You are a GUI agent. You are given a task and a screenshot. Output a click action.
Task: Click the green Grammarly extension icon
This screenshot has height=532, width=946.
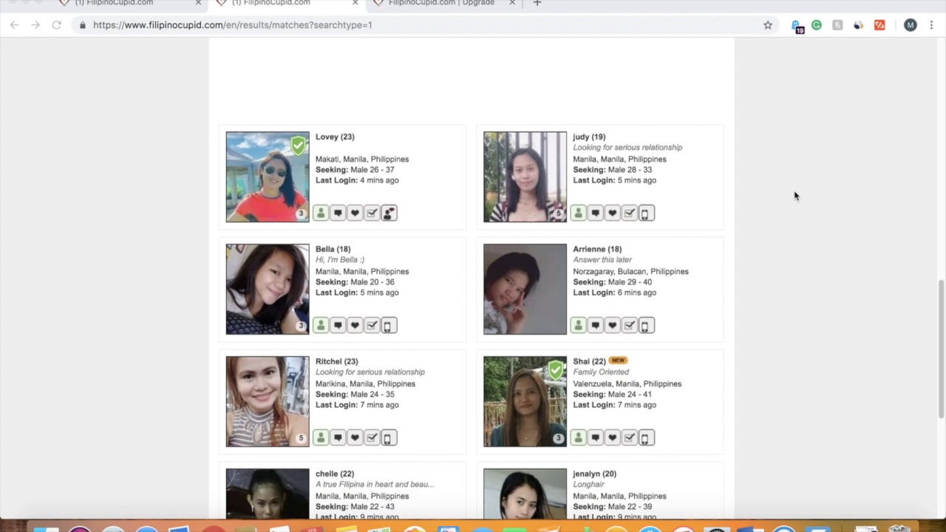click(817, 25)
